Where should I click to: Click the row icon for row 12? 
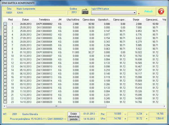coord(5,63)
